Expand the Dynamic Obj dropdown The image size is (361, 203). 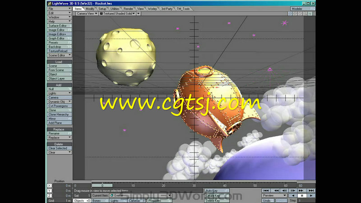click(60, 102)
